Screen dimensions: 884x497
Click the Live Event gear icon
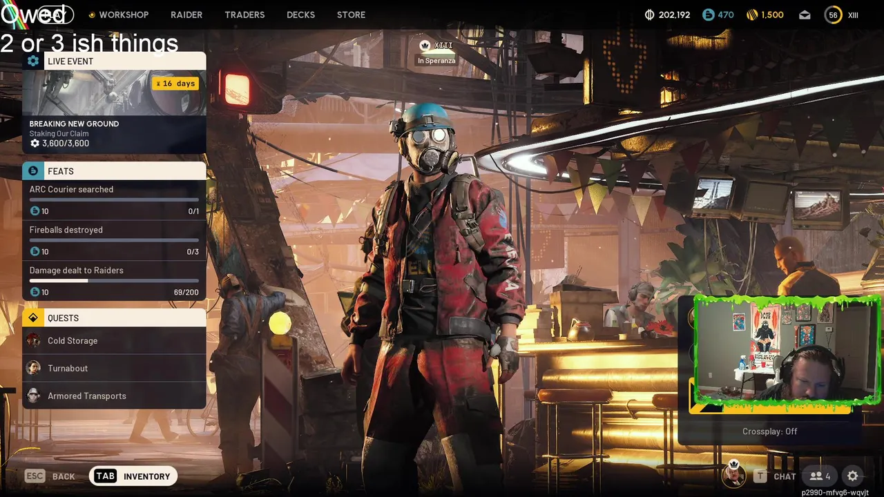(x=33, y=61)
